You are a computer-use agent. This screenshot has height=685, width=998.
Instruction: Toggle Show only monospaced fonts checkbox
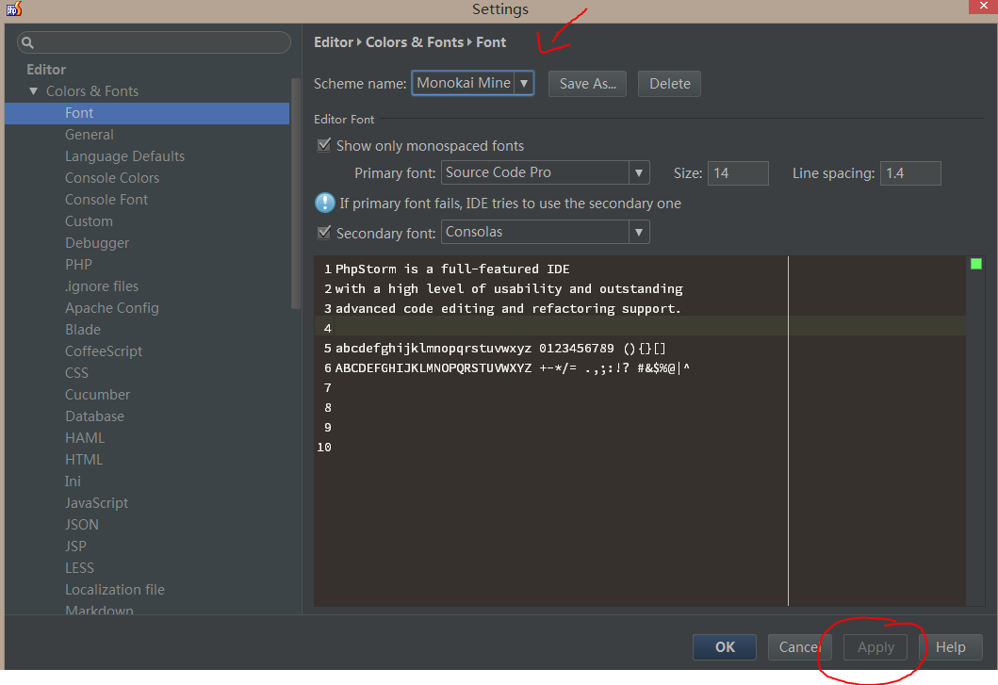pyautogui.click(x=324, y=145)
